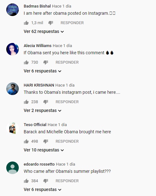This screenshot has height=196, width=156.
Task: Dislike Alecia Williams' comment
Action: [x=46, y=62]
